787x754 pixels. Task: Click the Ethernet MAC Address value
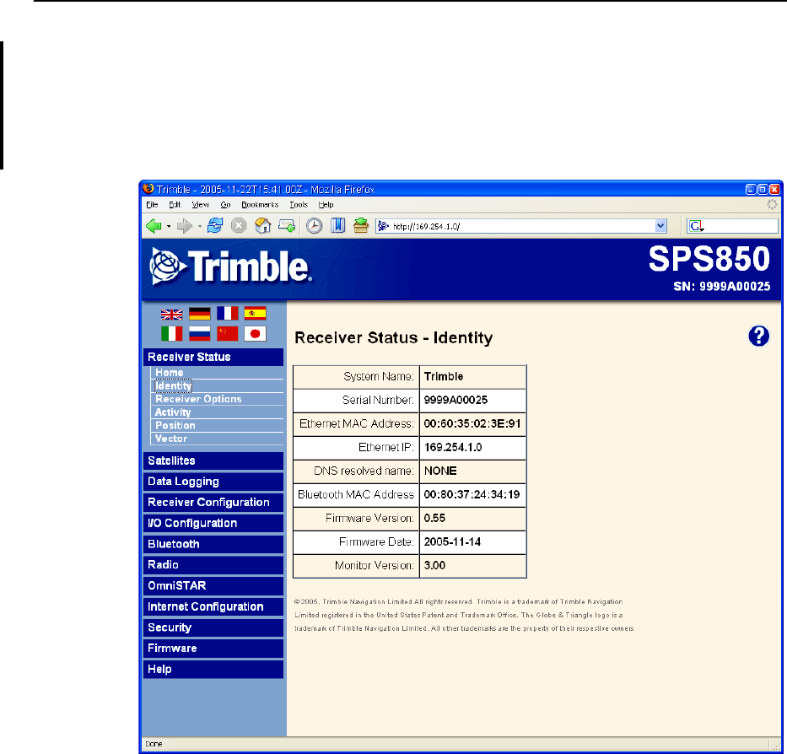[472, 423]
